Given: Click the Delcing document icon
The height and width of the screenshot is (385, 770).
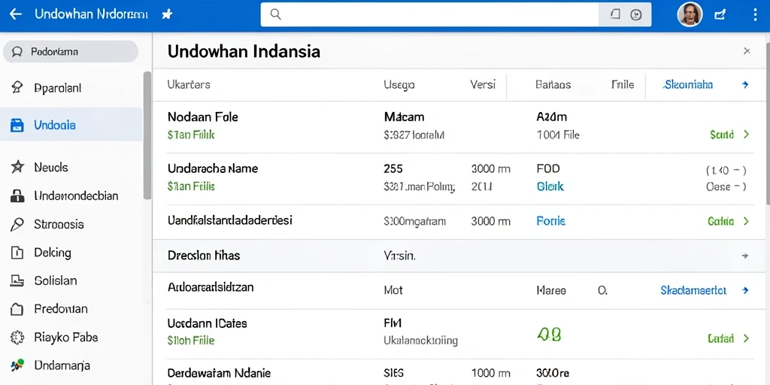Looking at the screenshot, I should 17,253.
